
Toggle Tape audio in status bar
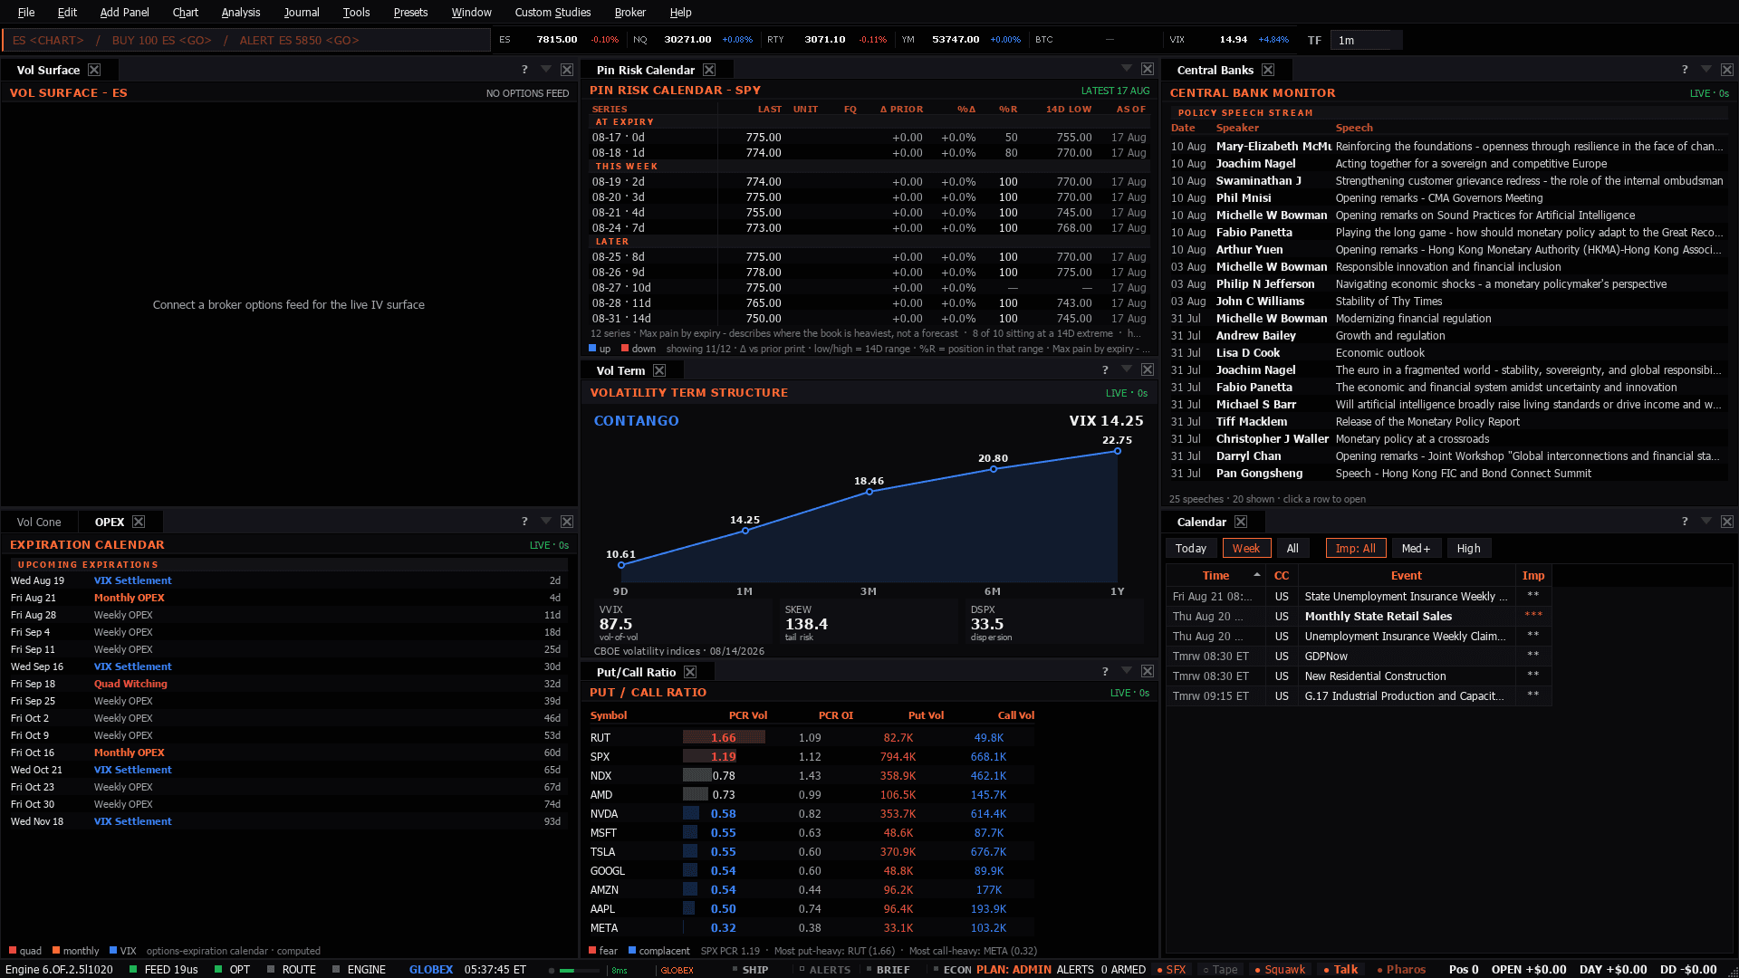[1220, 969]
